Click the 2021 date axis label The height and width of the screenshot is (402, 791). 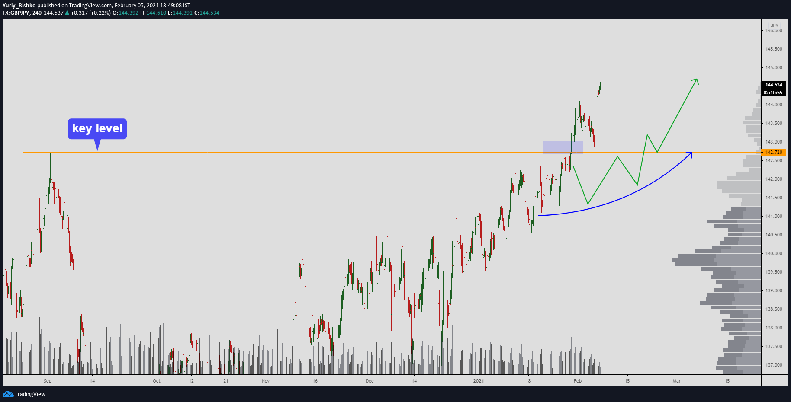[479, 381]
